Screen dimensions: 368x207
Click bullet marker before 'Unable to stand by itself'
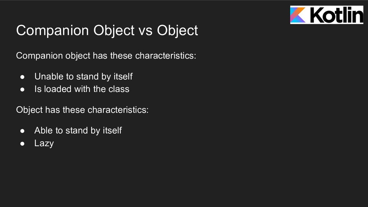click(x=22, y=77)
